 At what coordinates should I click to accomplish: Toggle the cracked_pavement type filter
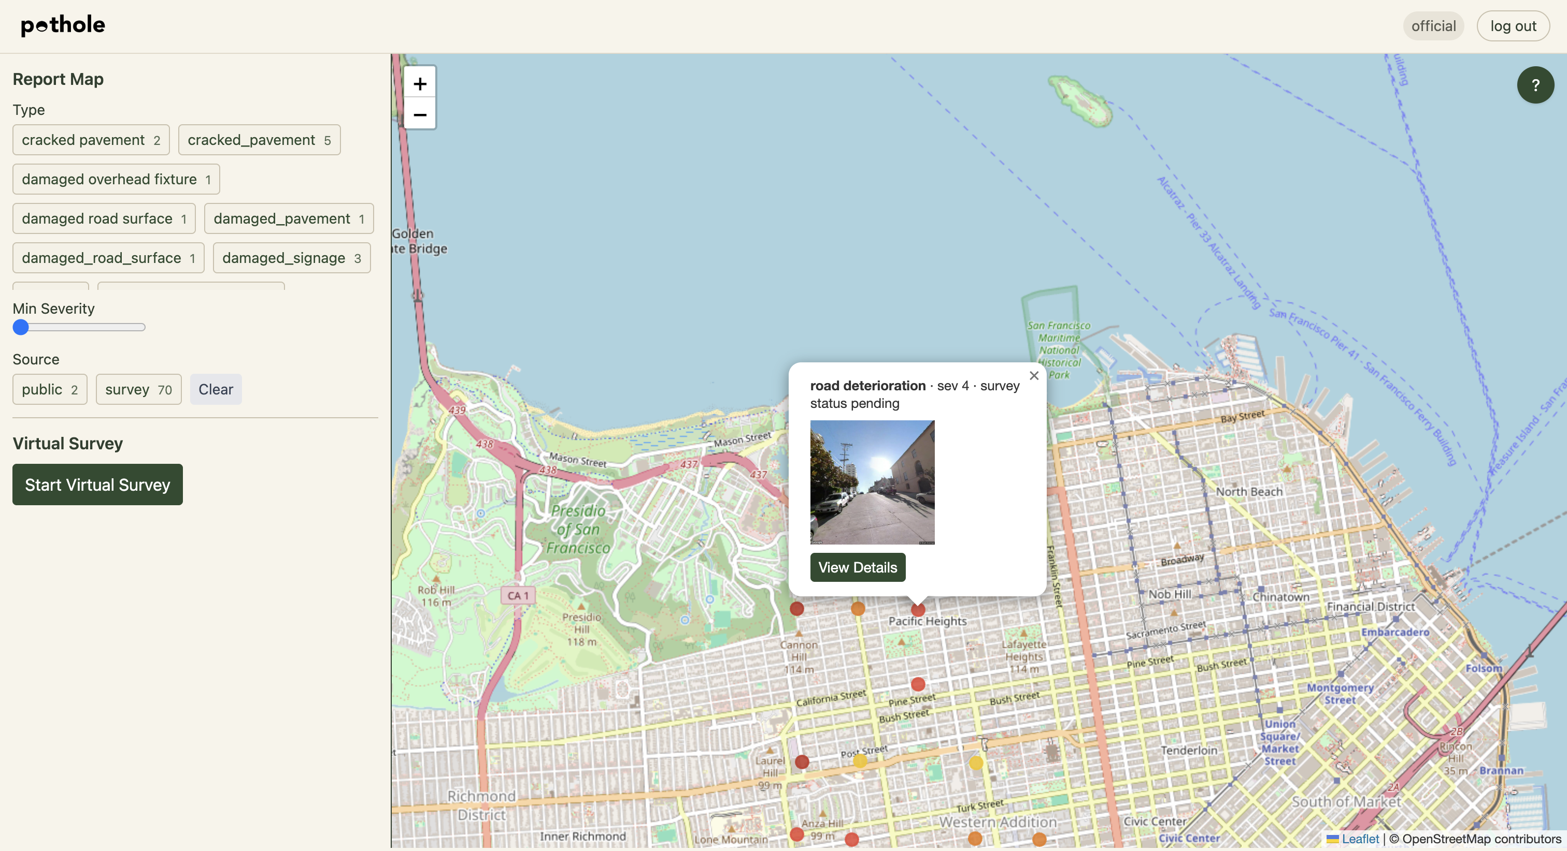(259, 140)
